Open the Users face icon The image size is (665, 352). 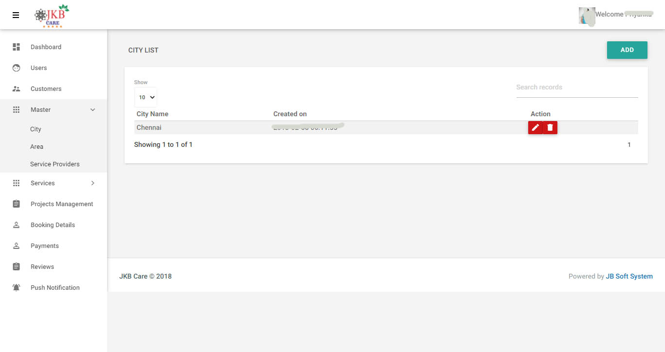click(16, 68)
